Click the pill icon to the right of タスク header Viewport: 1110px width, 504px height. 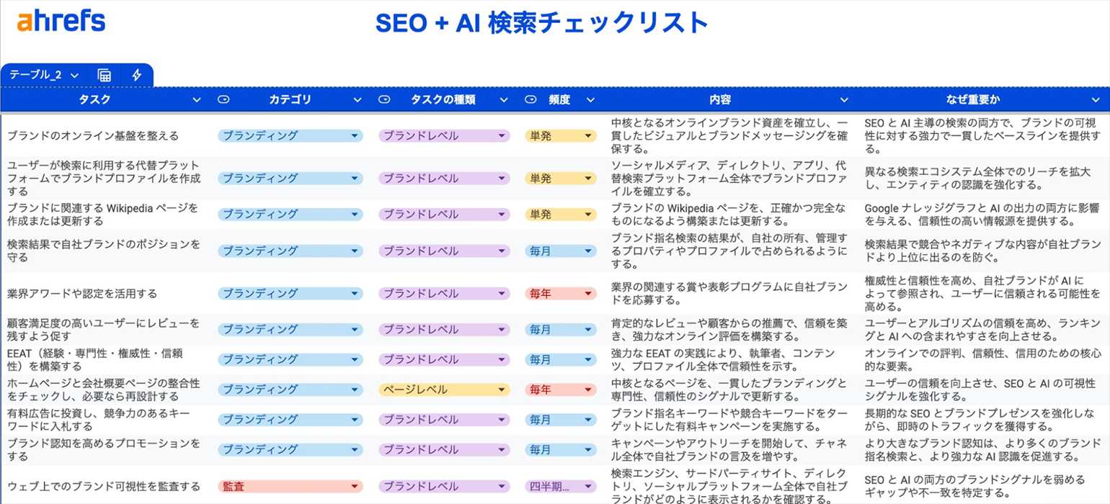click(x=223, y=100)
